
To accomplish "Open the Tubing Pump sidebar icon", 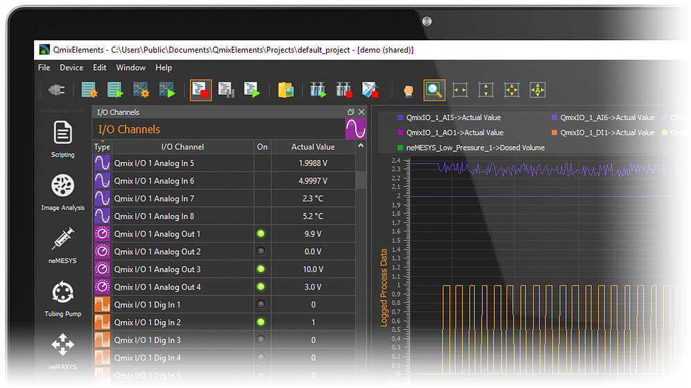I will (62, 297).
